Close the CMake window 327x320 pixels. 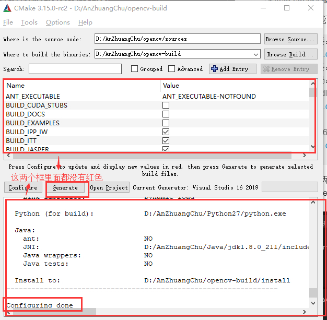point(311,8)
